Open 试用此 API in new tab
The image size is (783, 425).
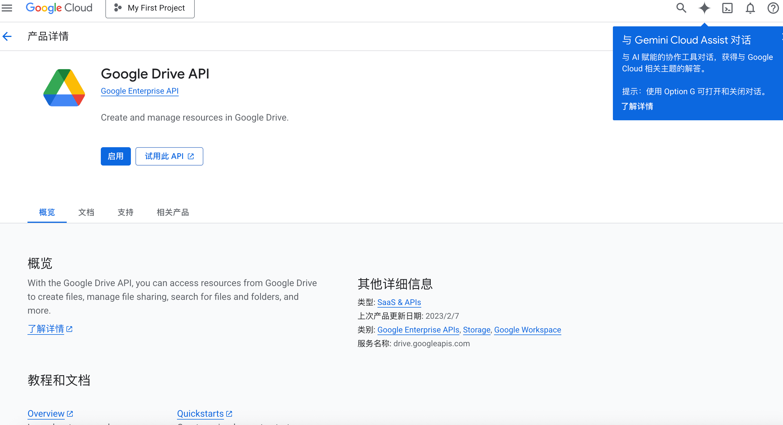tap(169, 156)
